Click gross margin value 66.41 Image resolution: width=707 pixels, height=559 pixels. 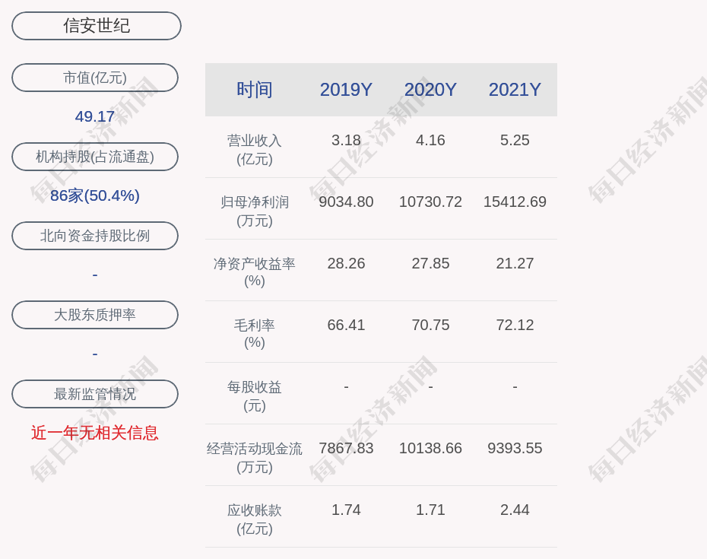346,325
